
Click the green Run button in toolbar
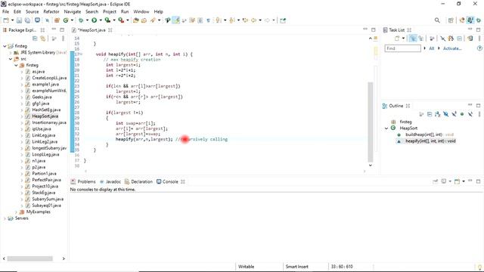(94, 20)
